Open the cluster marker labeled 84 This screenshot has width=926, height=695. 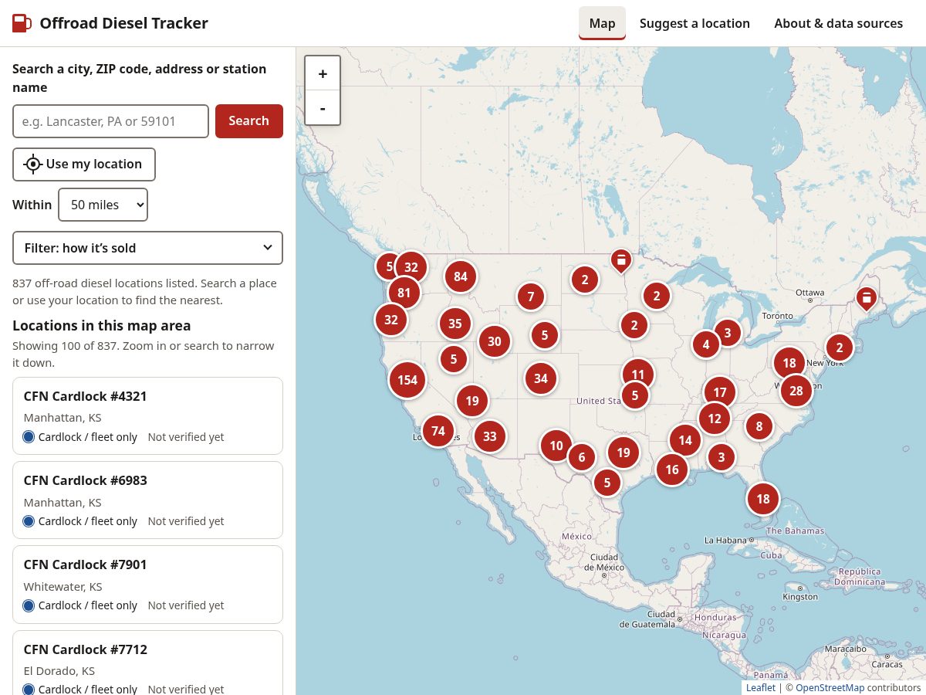pyautogui.click(x=461, y=276)
